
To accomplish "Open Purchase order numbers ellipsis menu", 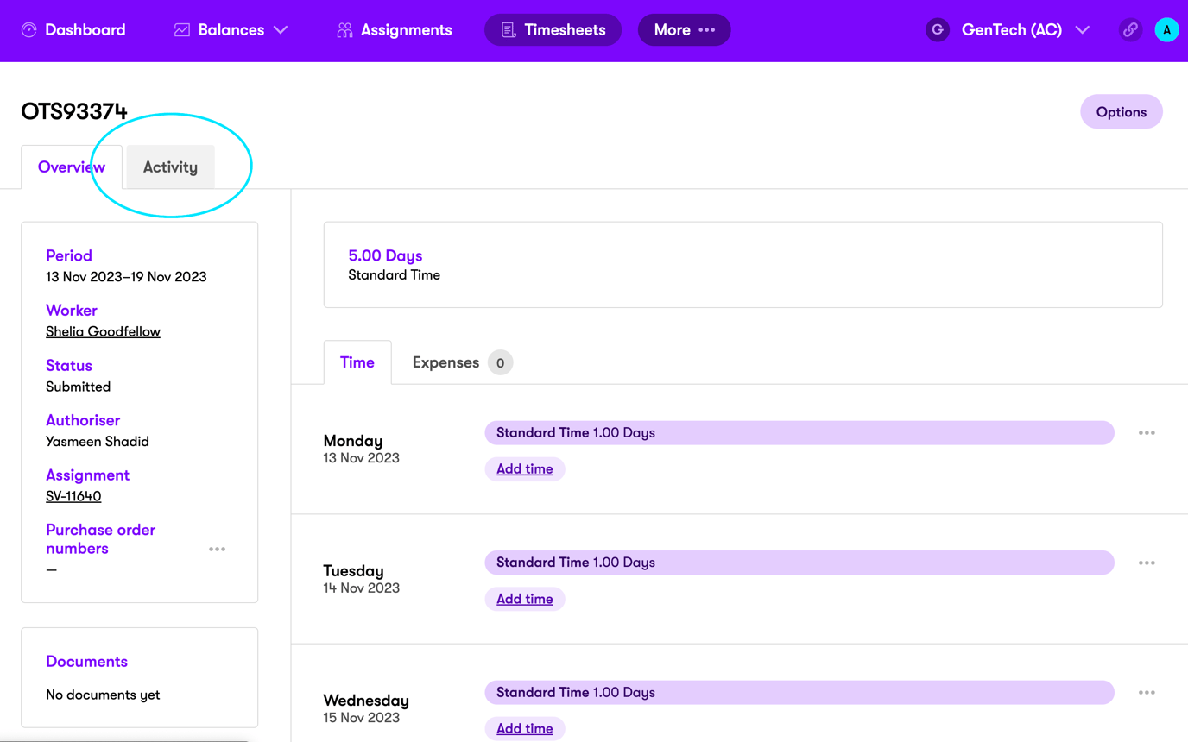I will pyautogui.click(x=217, y=549).
